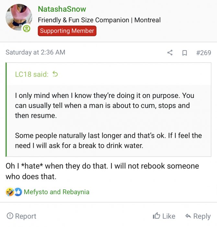This screenshot has height=227, width=217.
Task: Click the laughing emoji reaction icon
Action: [x=10, y=192]
